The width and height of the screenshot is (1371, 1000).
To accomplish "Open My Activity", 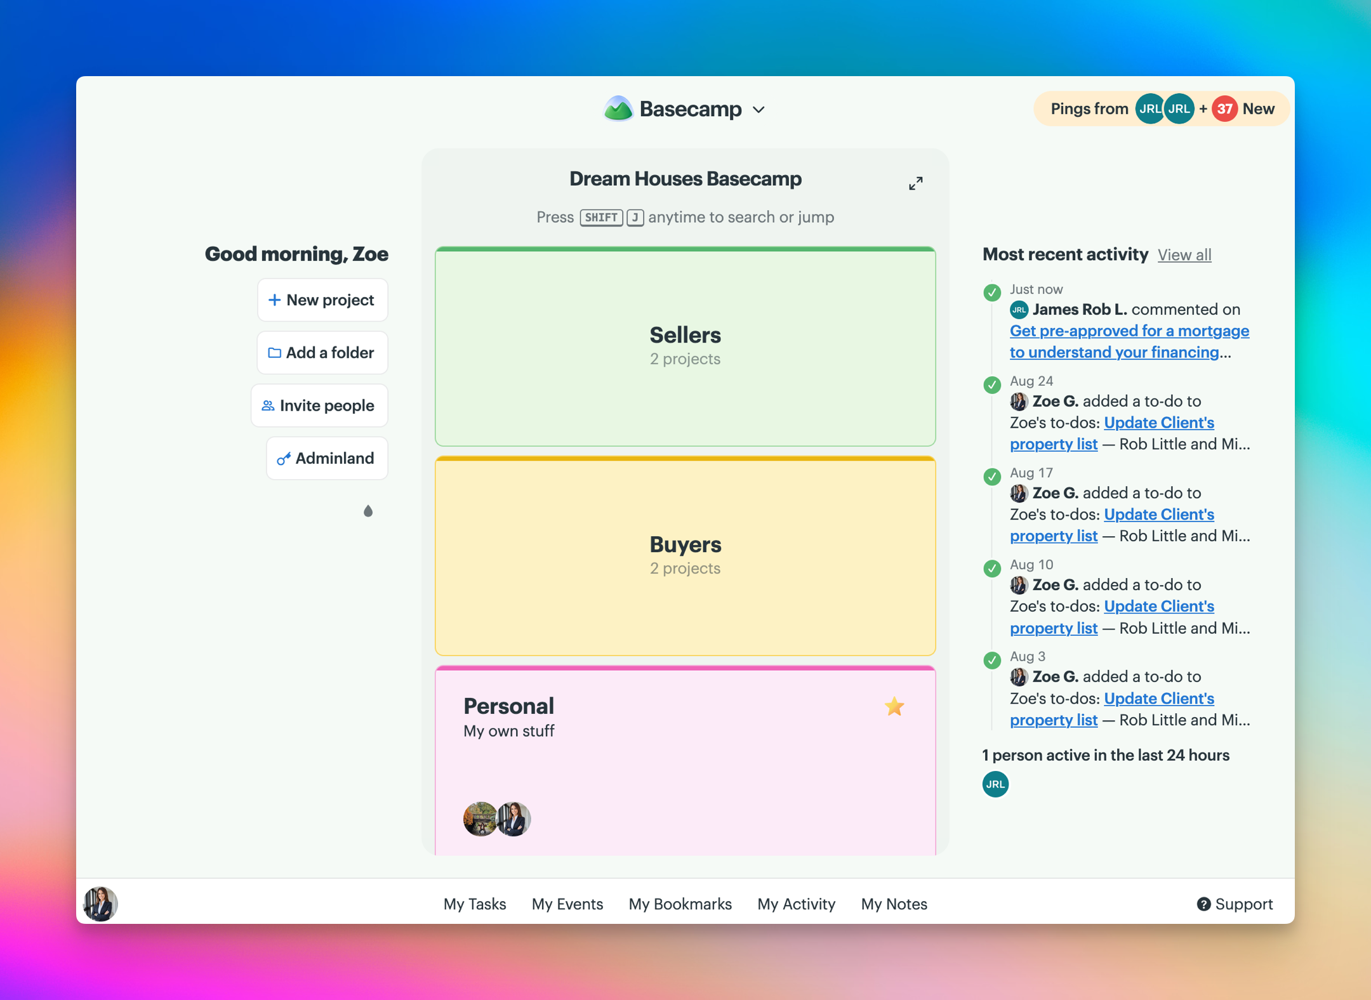I will tap(797, 904).
